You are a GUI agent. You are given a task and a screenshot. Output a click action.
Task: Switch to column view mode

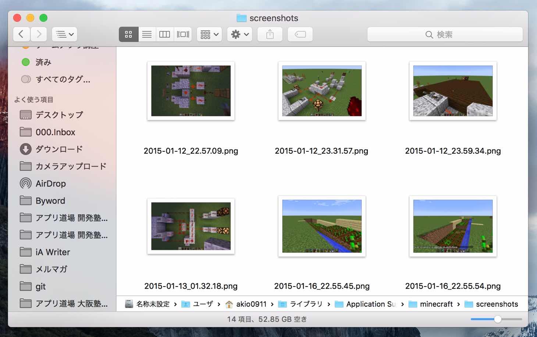click(x=164, y=34)
